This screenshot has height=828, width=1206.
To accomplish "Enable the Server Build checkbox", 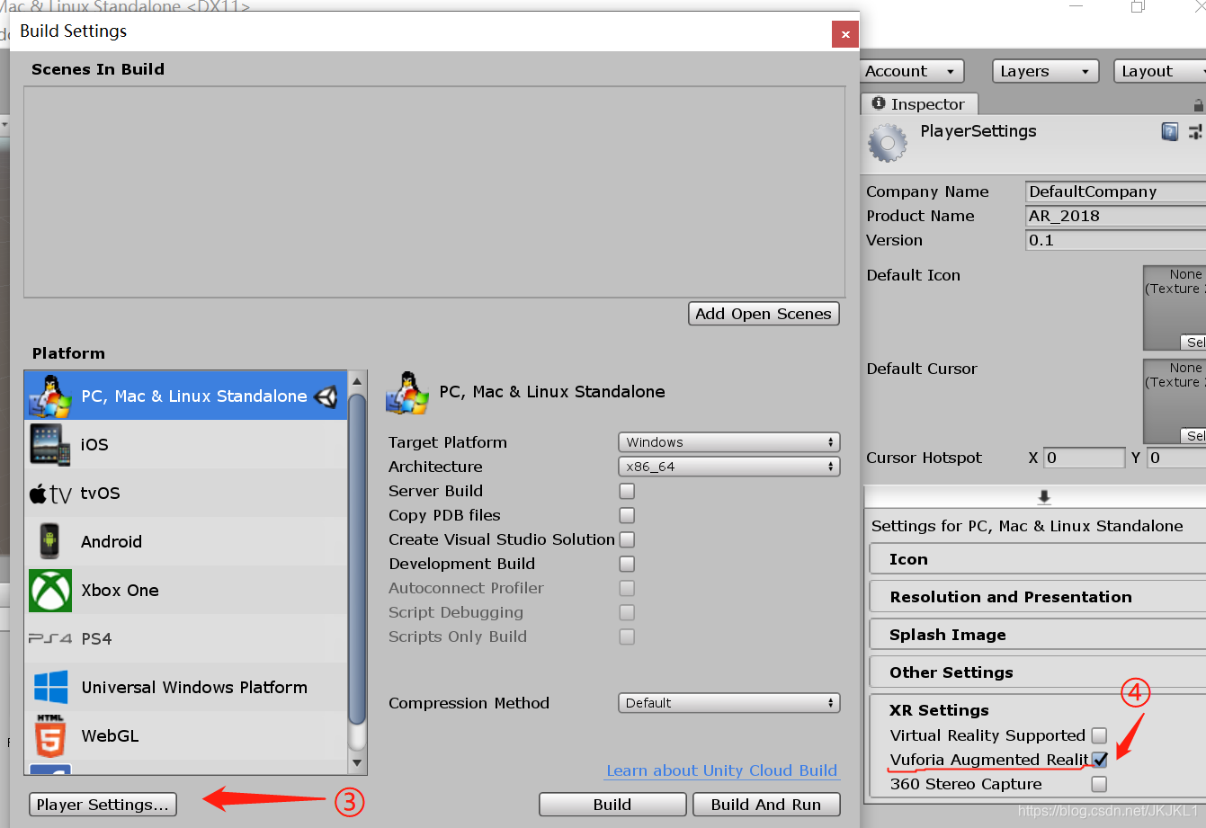I will (x=627, y=491).
